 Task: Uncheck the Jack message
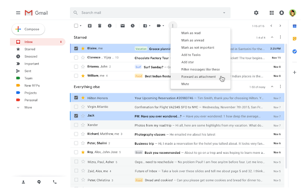pyautogui.click(x=76, y=116)
